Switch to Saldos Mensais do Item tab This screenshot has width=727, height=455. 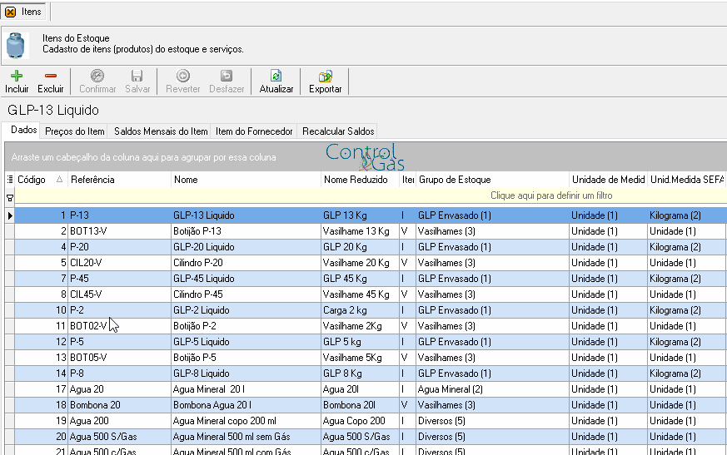click(x=161, y=131)
